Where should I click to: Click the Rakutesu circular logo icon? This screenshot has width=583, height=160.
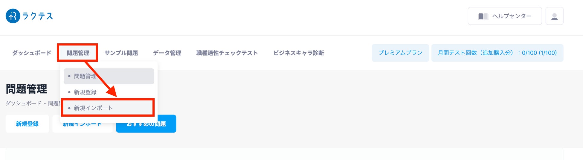pyautogui.click(x=13, y=16)
